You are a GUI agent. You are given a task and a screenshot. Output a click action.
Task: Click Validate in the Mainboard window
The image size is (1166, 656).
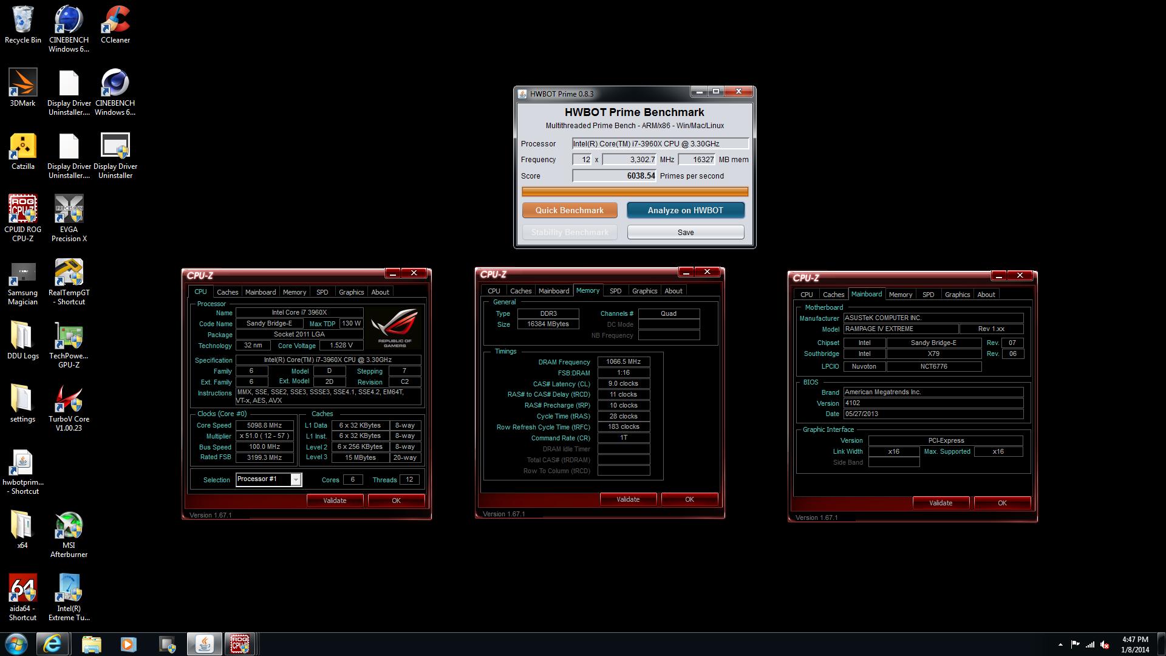pos(941,503)
